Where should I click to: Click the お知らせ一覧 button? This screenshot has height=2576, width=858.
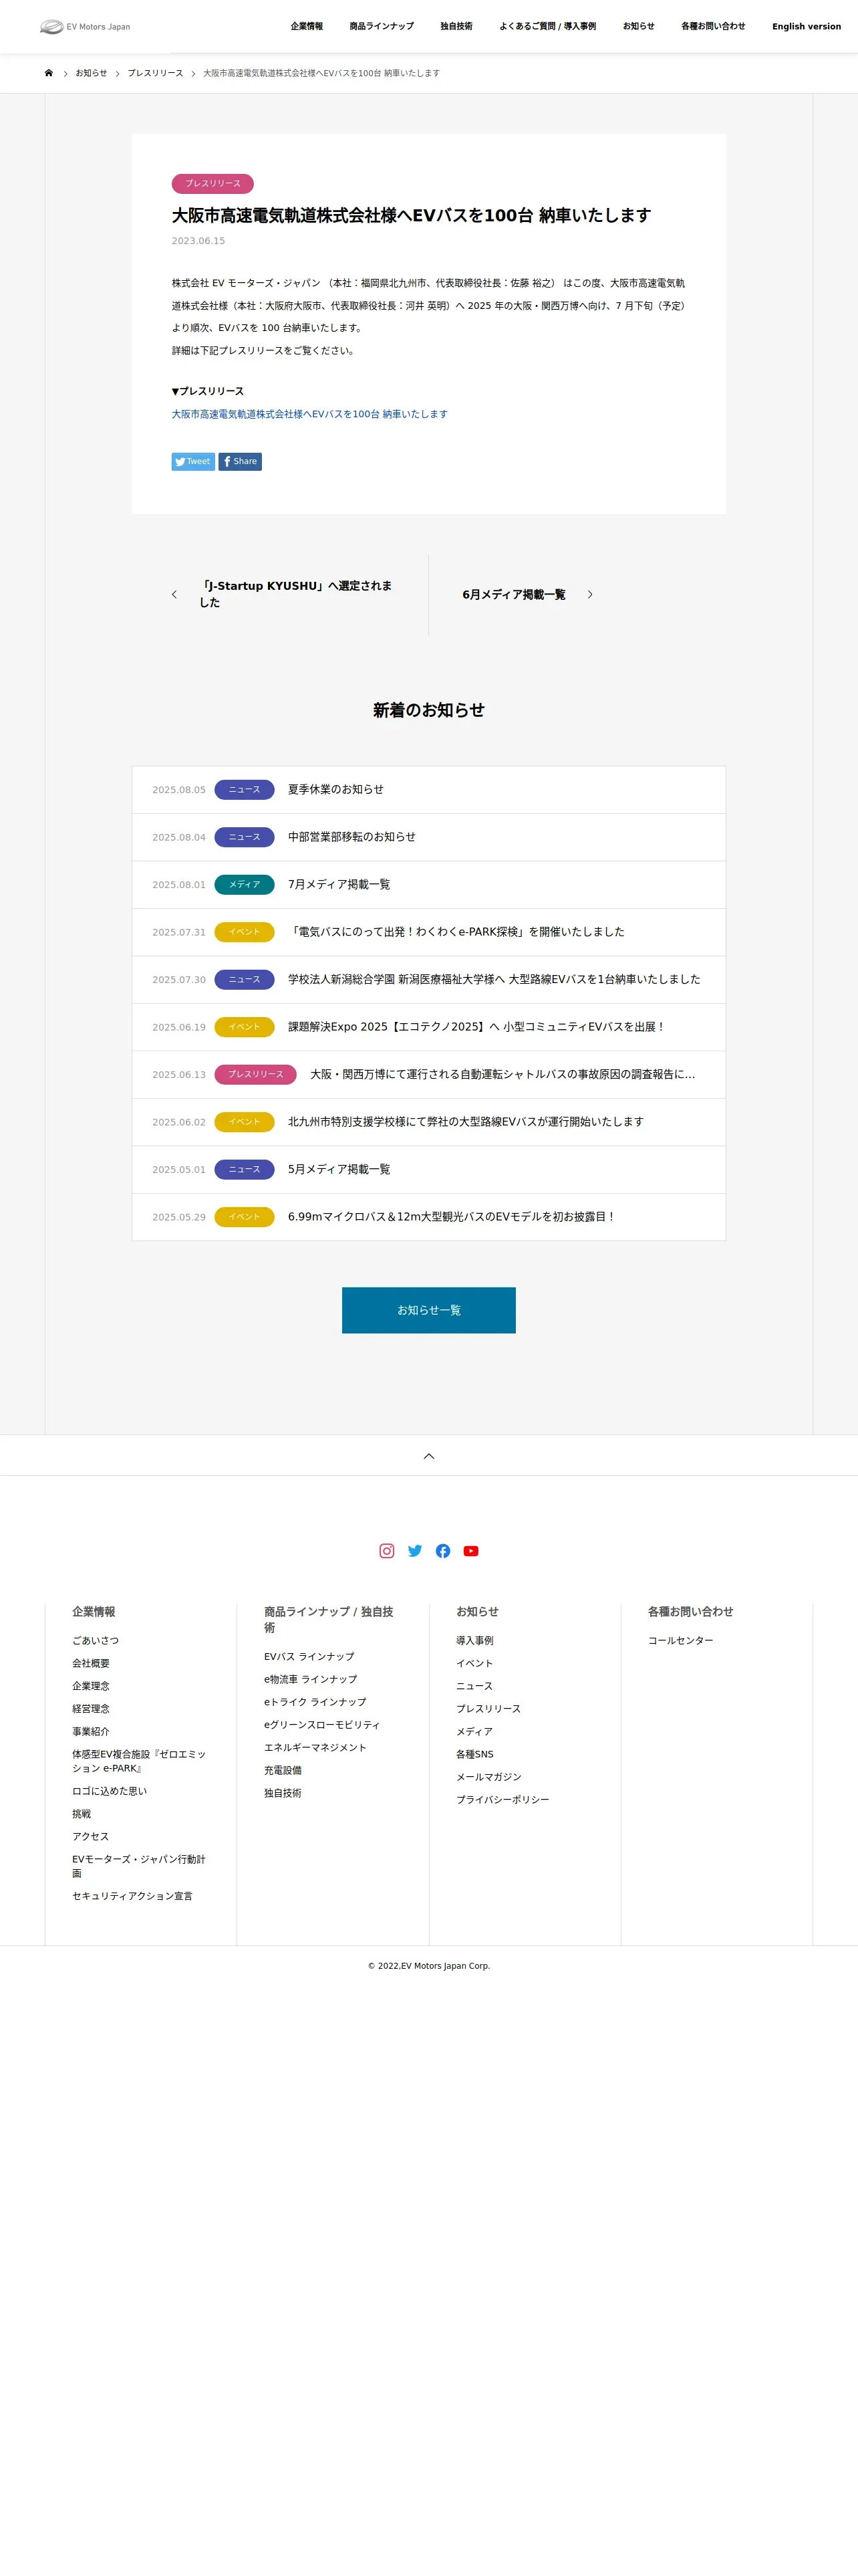(428, 1310)
